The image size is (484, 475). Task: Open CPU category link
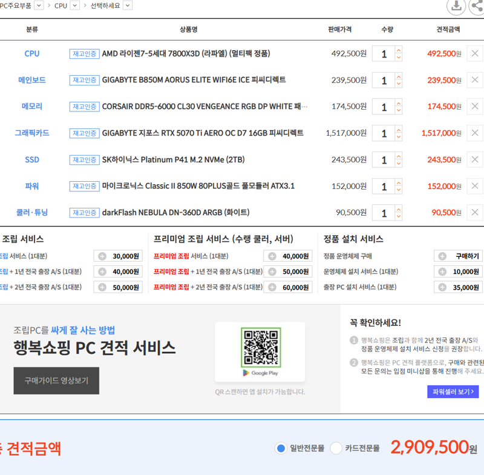32,53
